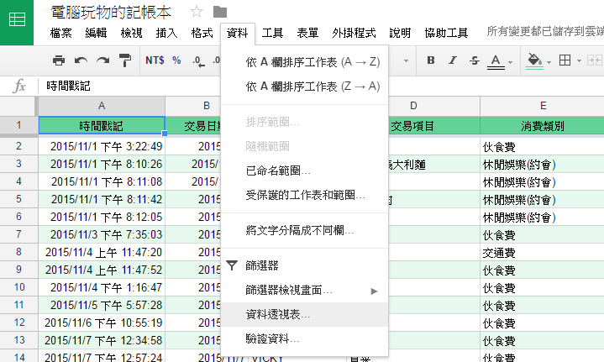This screenshot has height=362, width=604.
Task: Click the 消費類別 header cell
Action: coord(543,126)
